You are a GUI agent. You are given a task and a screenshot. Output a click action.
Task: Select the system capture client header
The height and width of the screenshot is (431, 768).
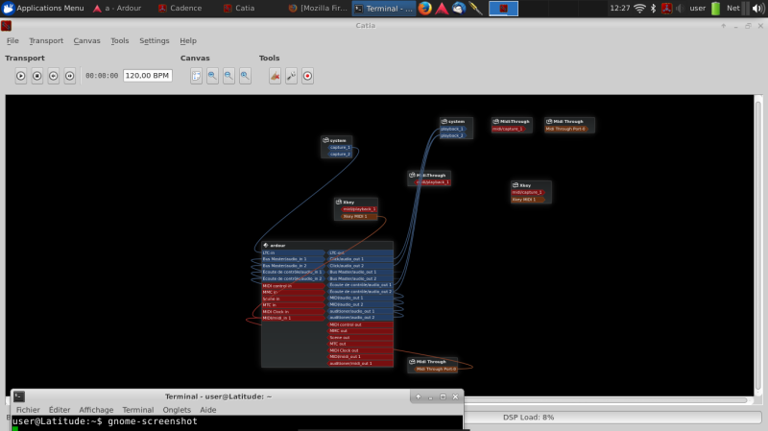point(337,140)
